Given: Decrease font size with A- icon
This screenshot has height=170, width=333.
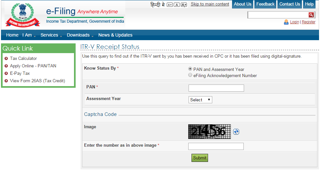Looking at the screenshot, I should point(170,5).
